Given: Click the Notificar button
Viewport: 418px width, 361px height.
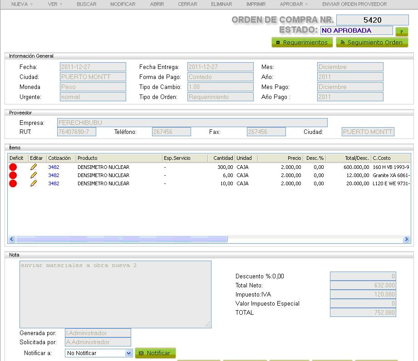Looking at the screenshot, I should [155, 353].
